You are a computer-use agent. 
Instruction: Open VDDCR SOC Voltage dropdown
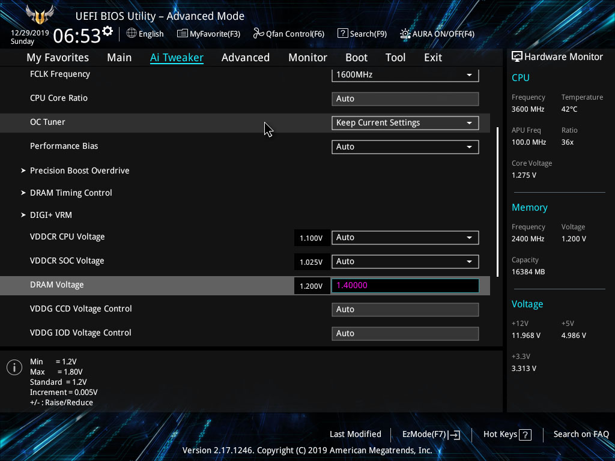point(405,262)
